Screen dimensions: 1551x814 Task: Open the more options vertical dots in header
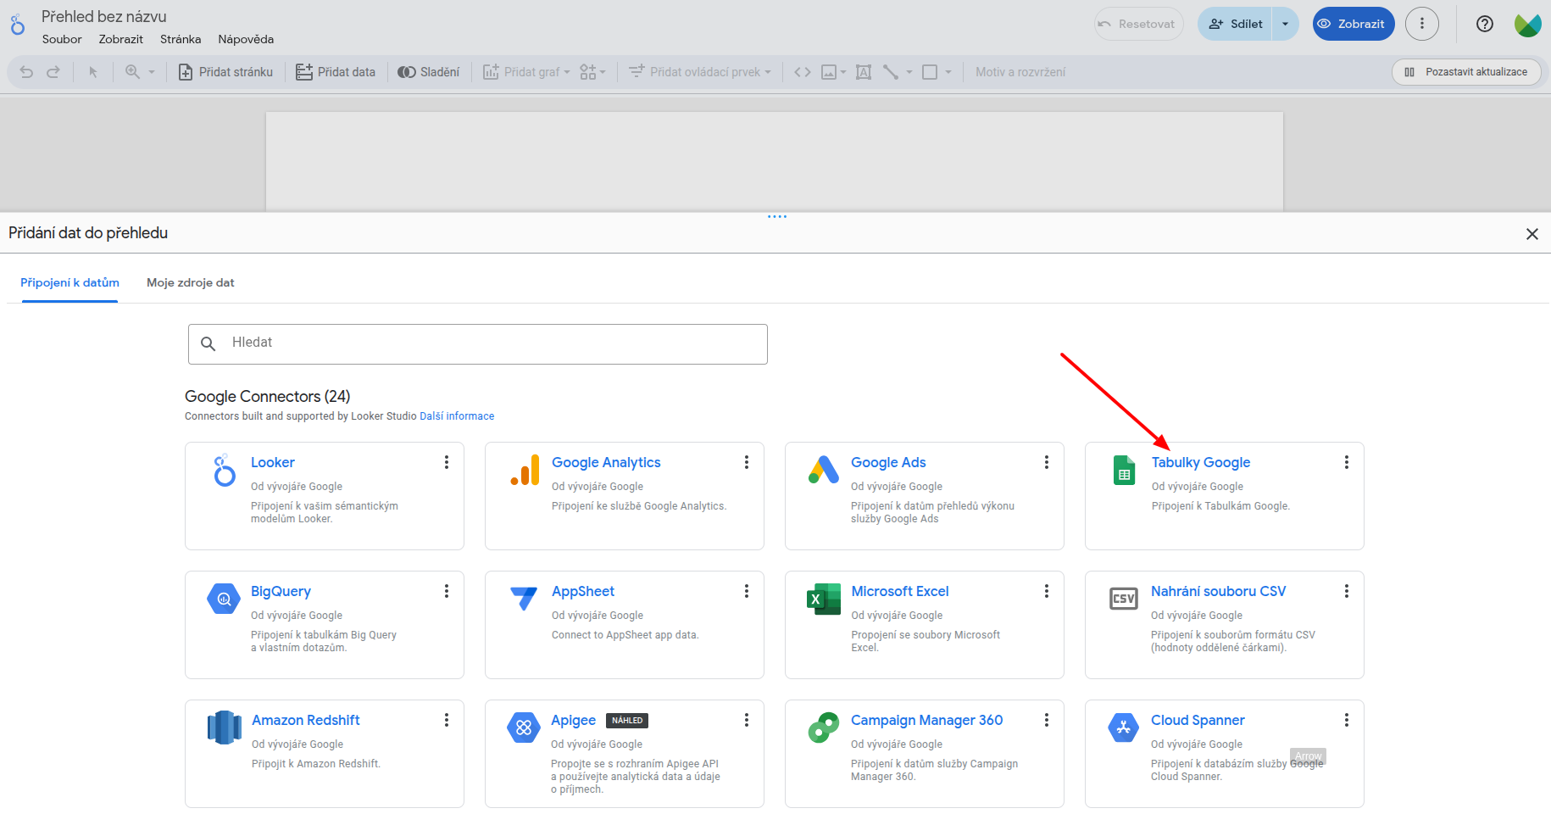[1422, 24]
